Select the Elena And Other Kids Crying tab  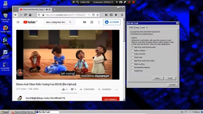[x=35, y=9]
